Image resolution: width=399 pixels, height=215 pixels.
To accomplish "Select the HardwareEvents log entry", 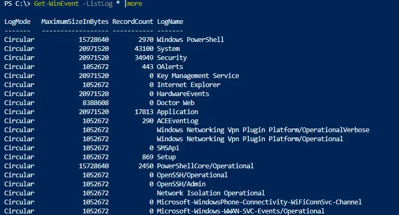I will (x=182, y=94).
